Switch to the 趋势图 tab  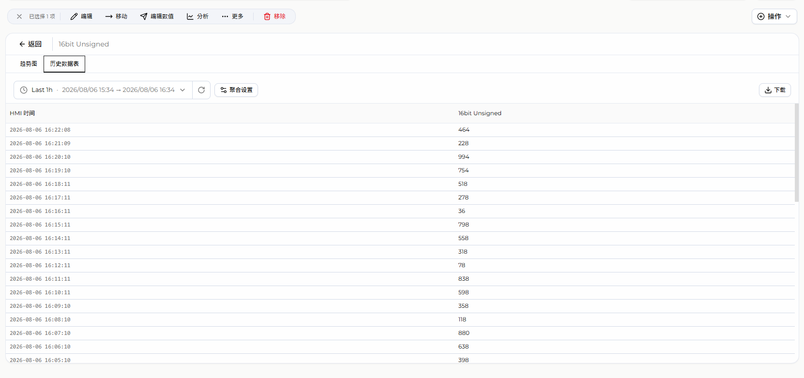(x=29, y=64)
